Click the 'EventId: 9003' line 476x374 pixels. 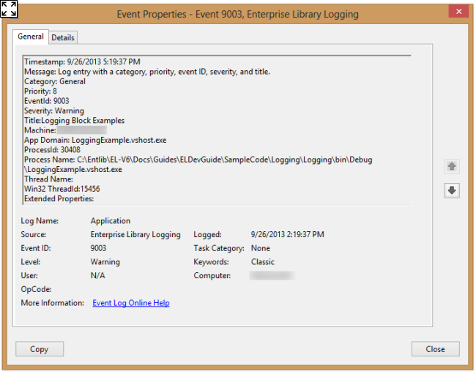pyautogui.click(x=47, y=101)
